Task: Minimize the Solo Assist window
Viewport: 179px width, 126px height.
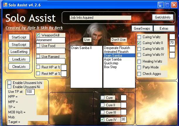Action: coord(161,5)
